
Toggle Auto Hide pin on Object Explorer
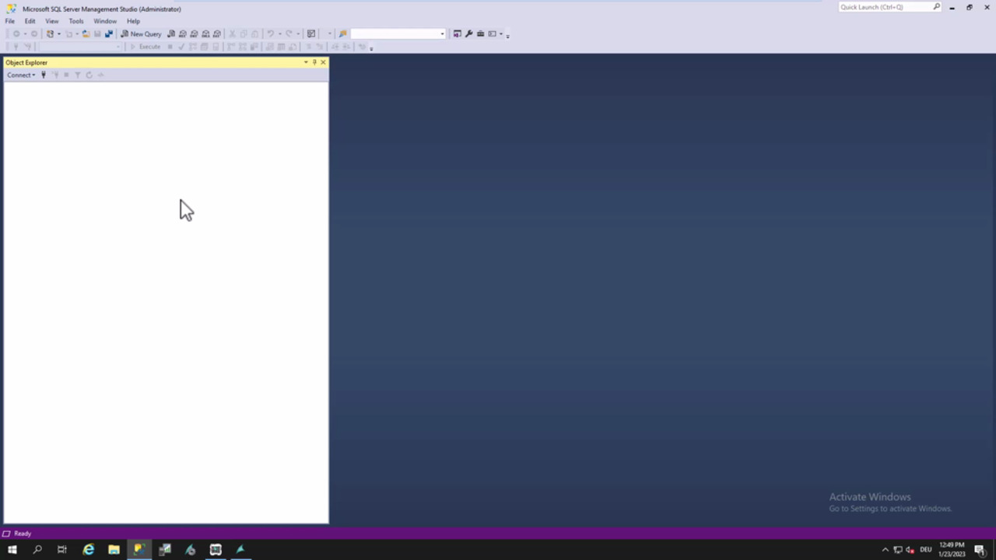point(314,62)
